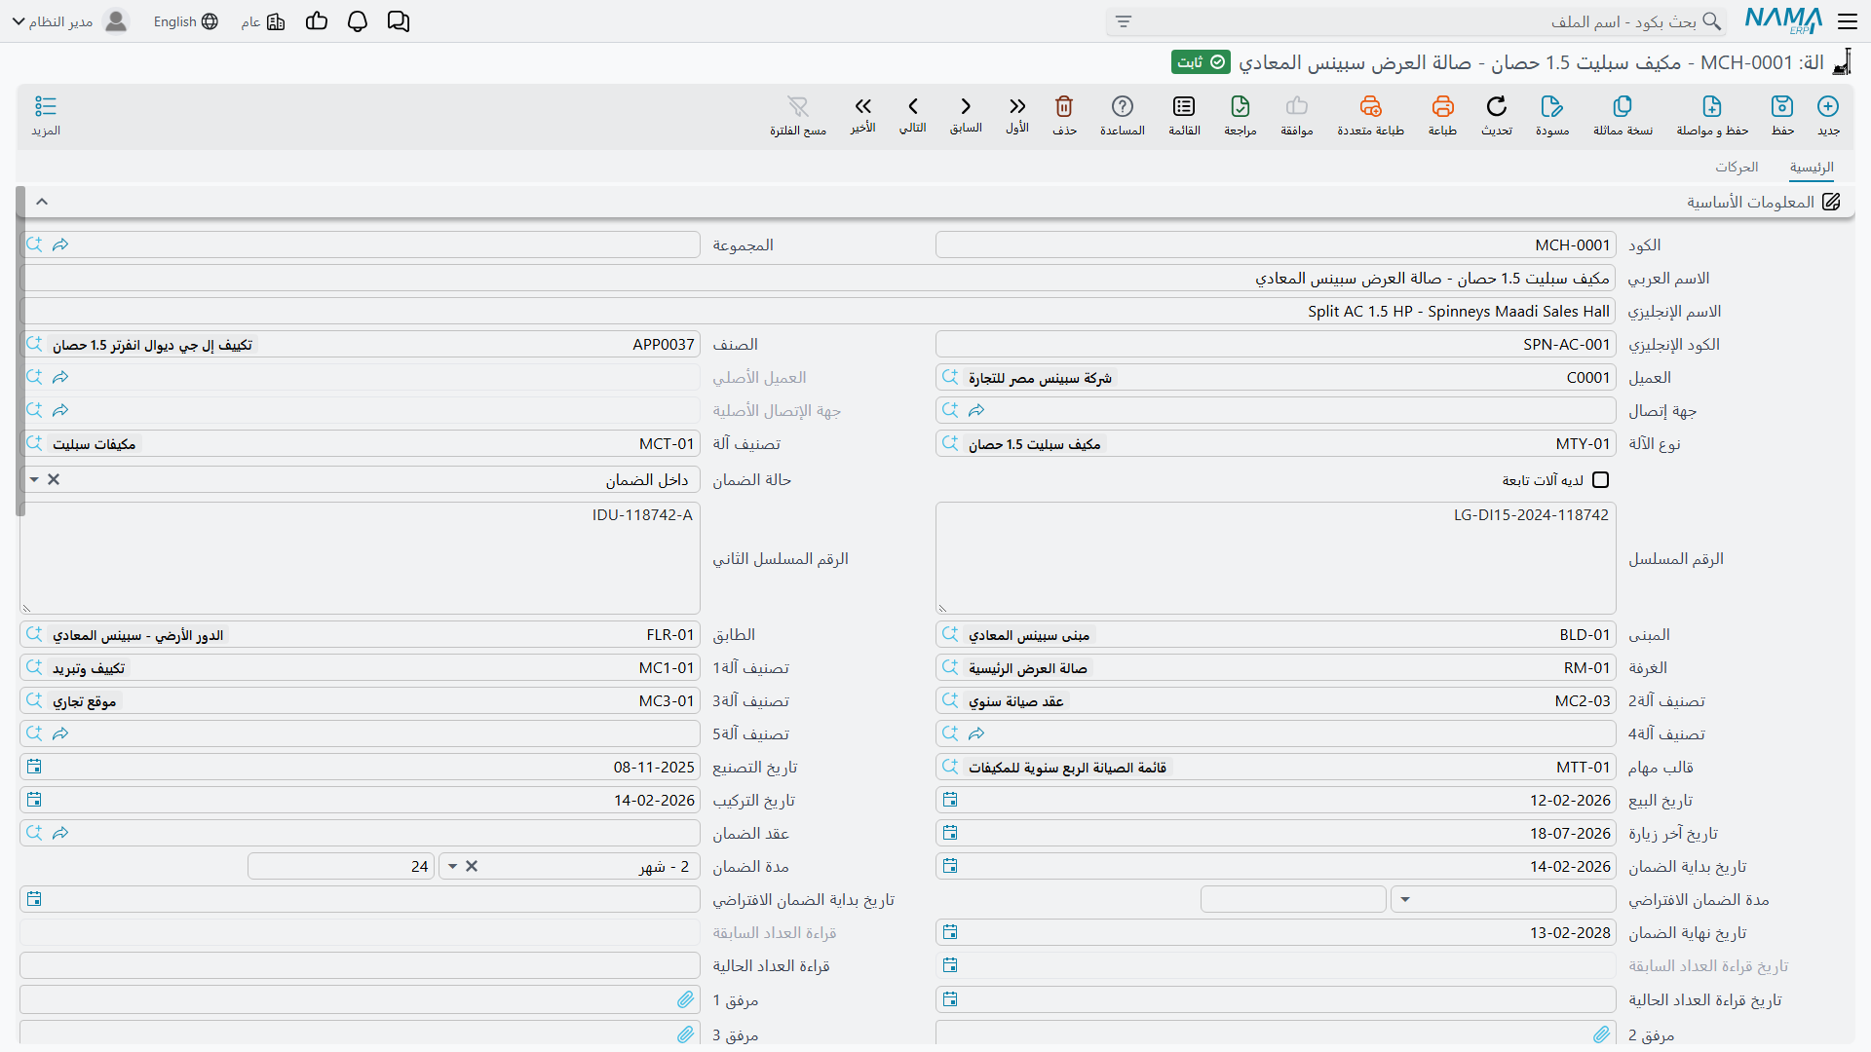Screen dimensions: 1871x1052
Task: Search lookup for العميل customer field
Action: coord(950,377)
